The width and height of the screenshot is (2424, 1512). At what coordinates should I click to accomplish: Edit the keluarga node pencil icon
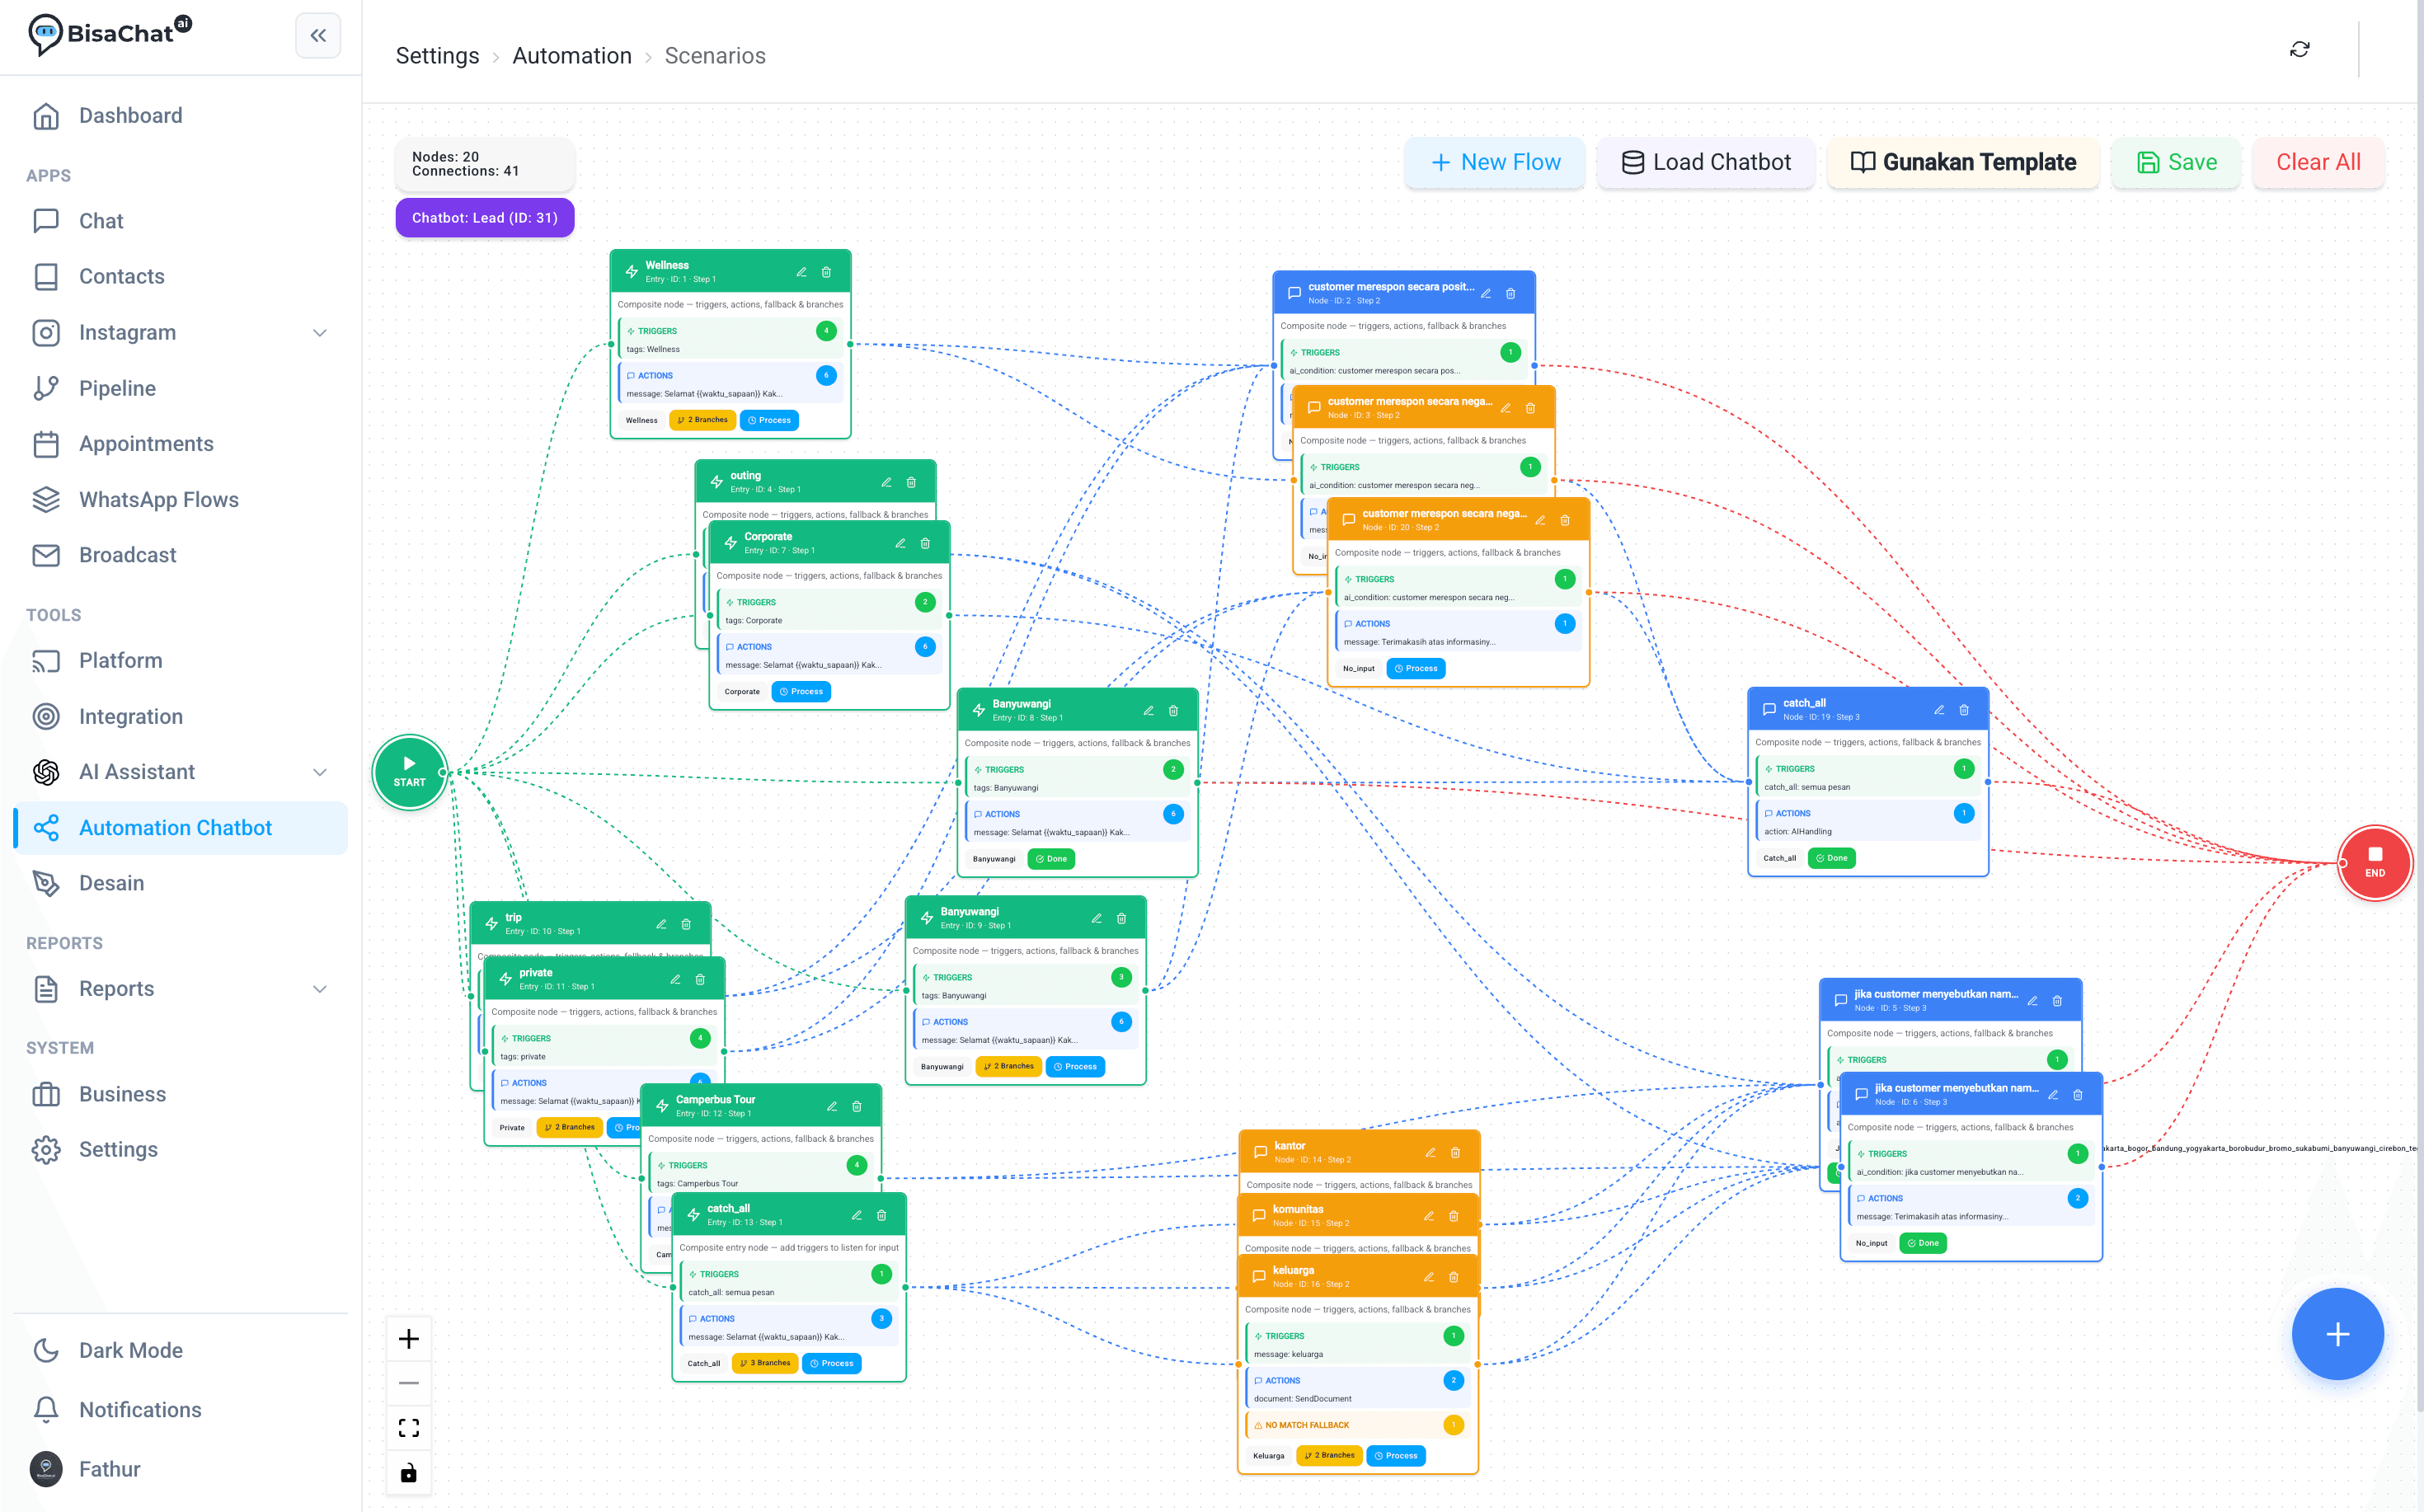point(1429,1277)
